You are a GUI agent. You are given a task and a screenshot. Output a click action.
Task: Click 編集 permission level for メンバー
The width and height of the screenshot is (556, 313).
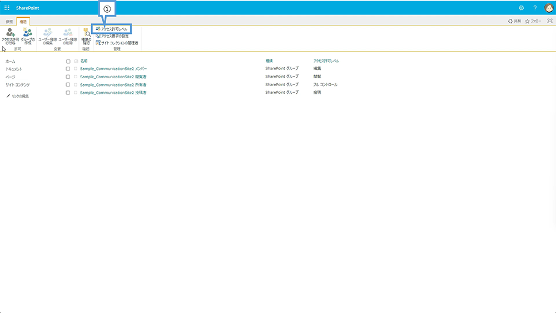coord(317,68)
